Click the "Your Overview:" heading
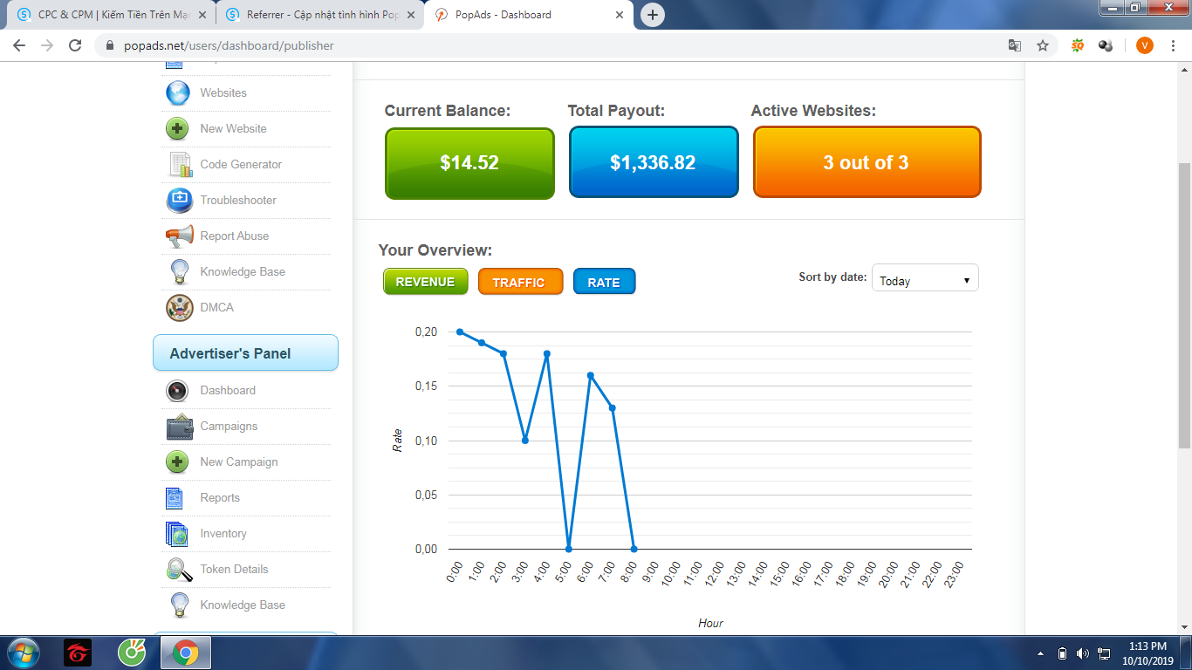Screen dimensions: 1192x670 (x=435, y=250)
